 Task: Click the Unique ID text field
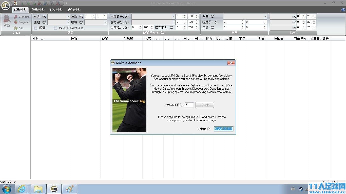tap(223, 129)
